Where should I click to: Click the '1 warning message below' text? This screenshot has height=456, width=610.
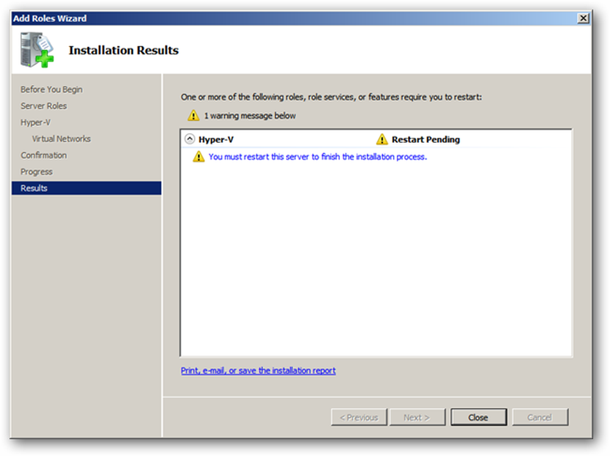point(249,115)
